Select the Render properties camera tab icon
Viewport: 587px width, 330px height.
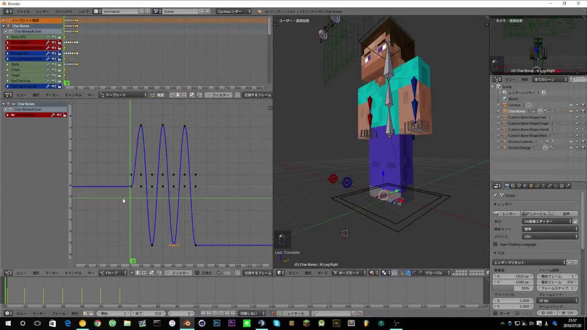tap(507, 186)
